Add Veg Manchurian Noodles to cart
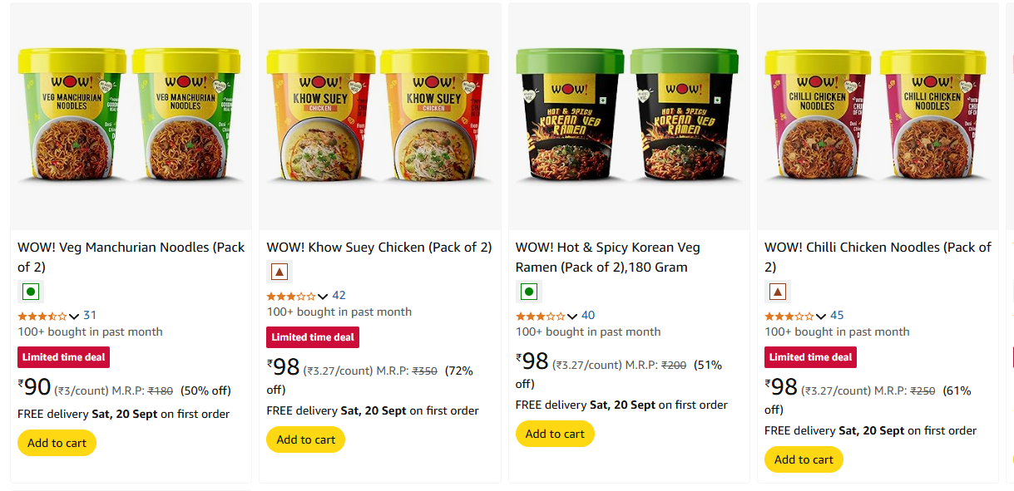The height and width of the screenshot is (491, 1014). [x=57, y=443]
